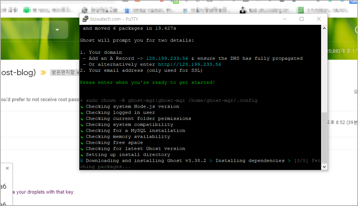358x206 pixels.
Task: Click 'Checking logged in user' line
Action: pyautogui.click(x=120, y=112)
